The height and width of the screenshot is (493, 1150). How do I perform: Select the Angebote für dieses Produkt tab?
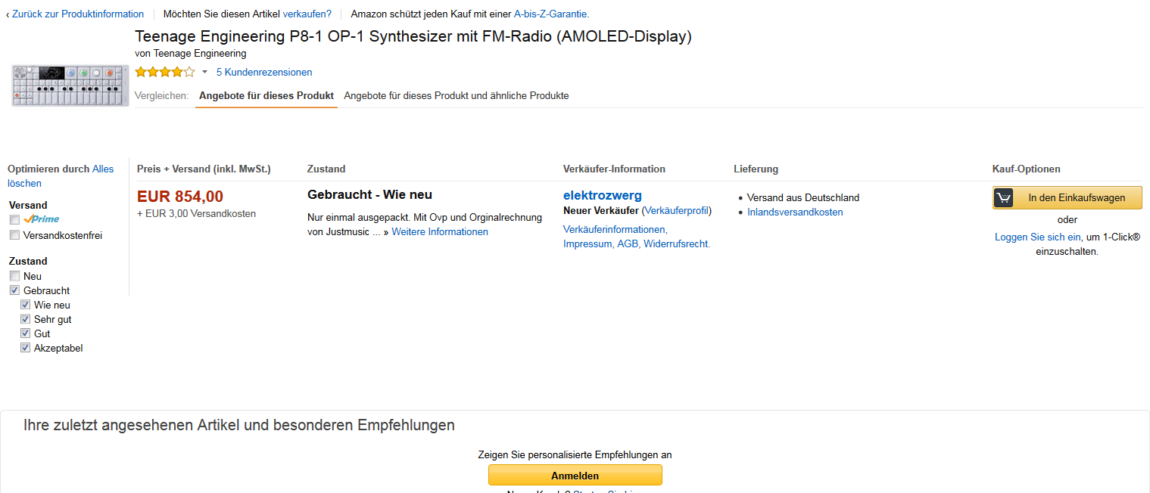point(266,96)
